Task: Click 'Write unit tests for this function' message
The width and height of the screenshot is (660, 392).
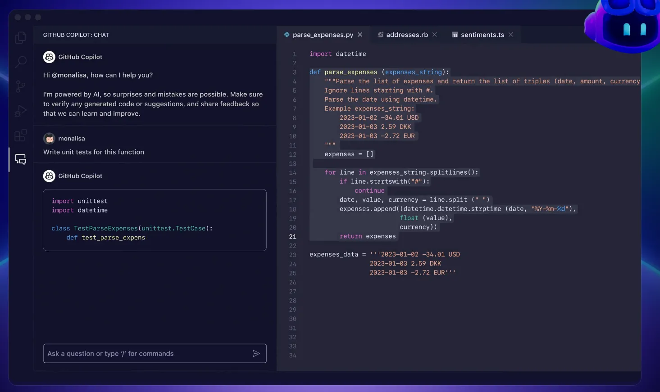Action: (94, 152)
